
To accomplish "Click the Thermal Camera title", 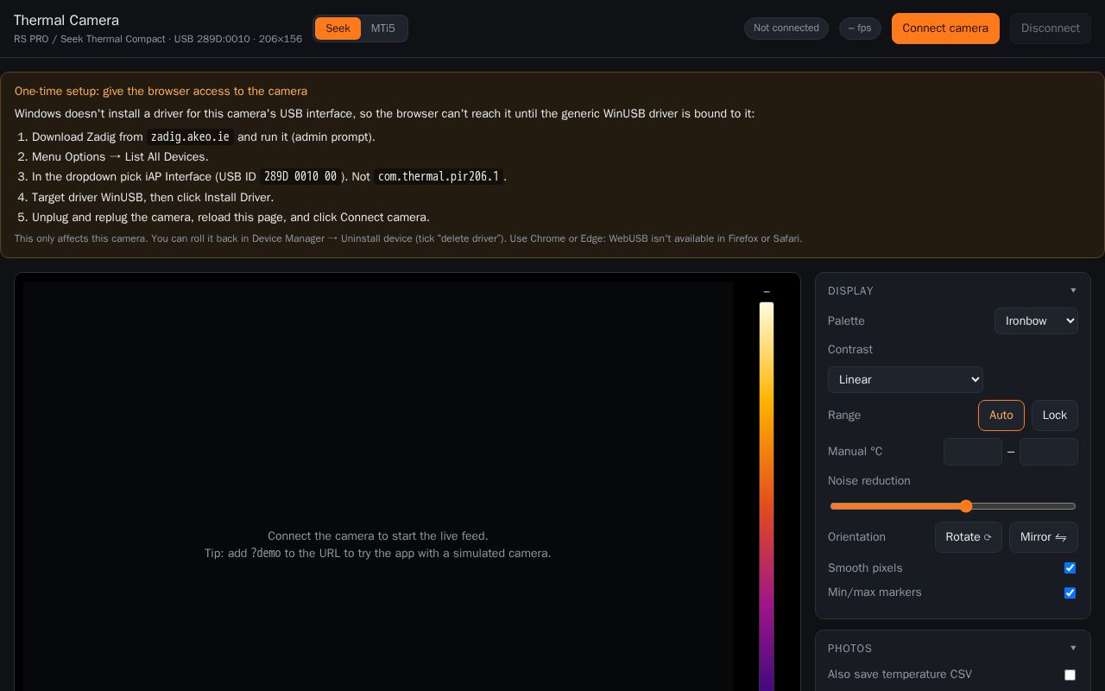I will pyautogui.click(x=66, y=21).
